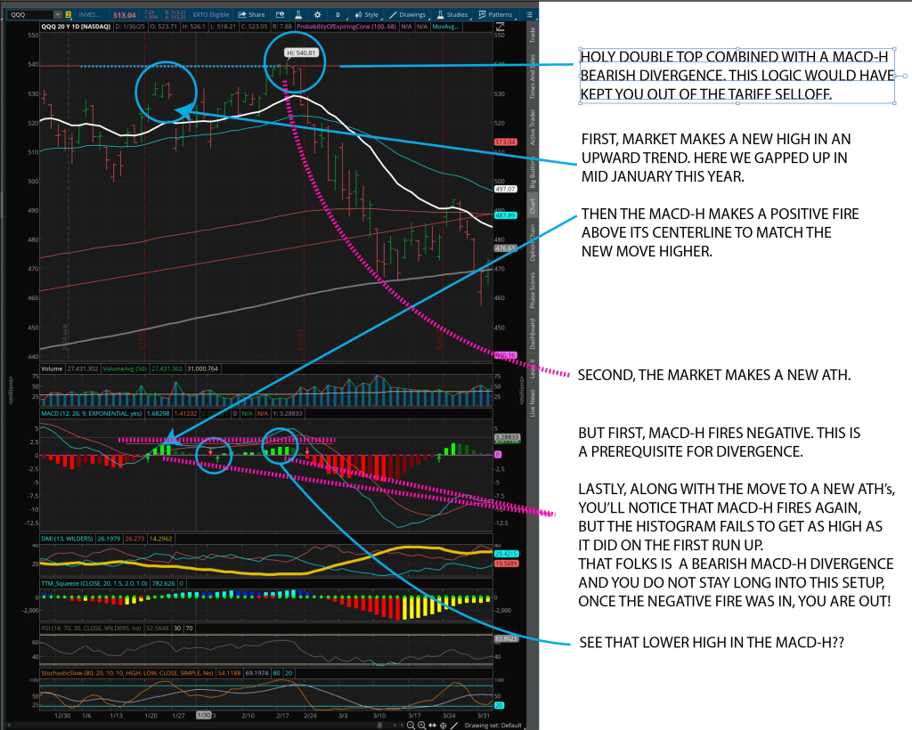Click the D timeframe button

click(x=338, y=15)
